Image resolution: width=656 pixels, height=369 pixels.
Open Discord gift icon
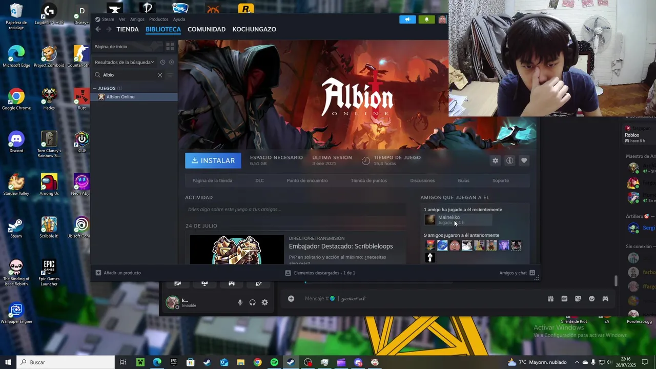(x=550, y=299)
